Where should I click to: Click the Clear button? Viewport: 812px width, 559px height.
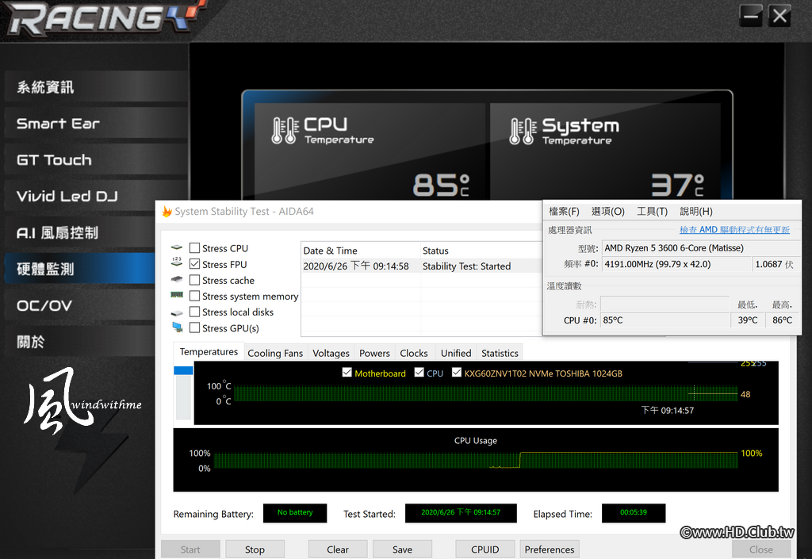click(x=338, y=549)
